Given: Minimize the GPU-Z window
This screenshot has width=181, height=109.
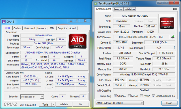Looking at the screenshot, I should coord(160,3).
